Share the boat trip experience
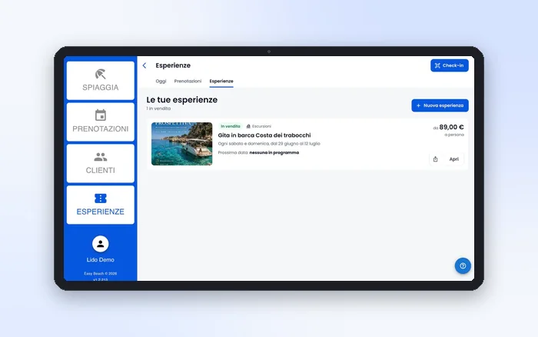 (x=436, y=159)
